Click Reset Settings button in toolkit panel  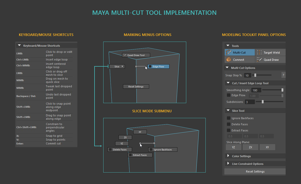(x=255, y=172)
